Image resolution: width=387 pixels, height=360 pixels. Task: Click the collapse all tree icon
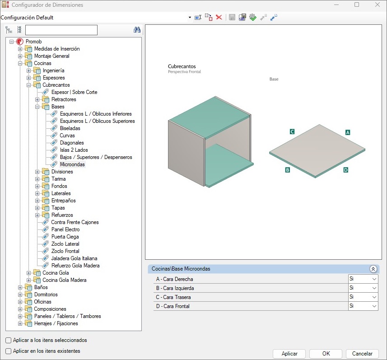[19, 30]
